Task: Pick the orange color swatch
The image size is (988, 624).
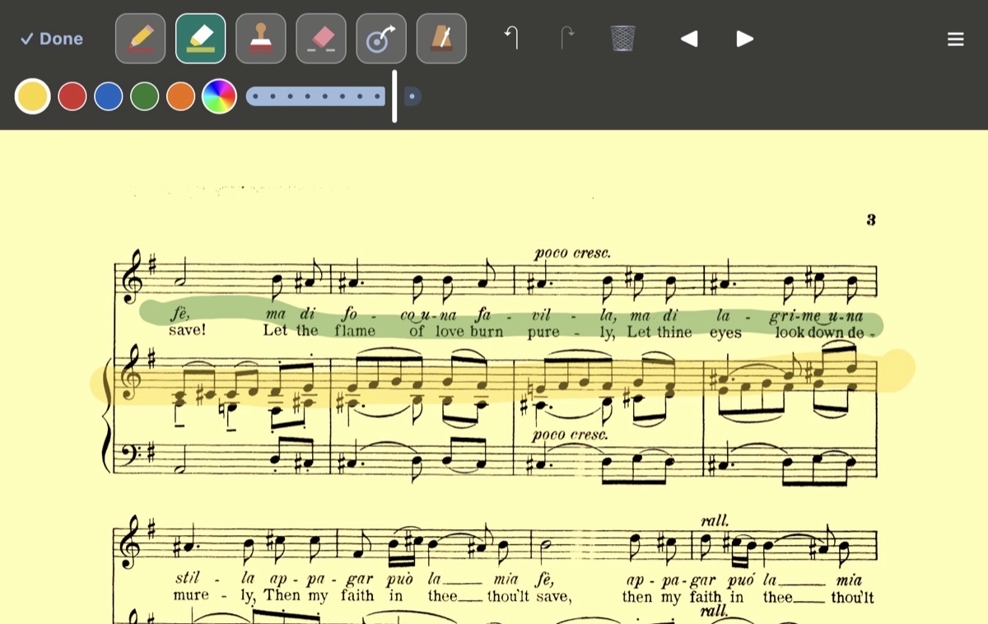Action: [x=181, y=96]
